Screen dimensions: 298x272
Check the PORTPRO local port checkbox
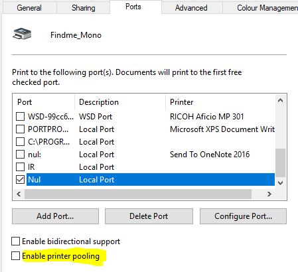(20, 129)
